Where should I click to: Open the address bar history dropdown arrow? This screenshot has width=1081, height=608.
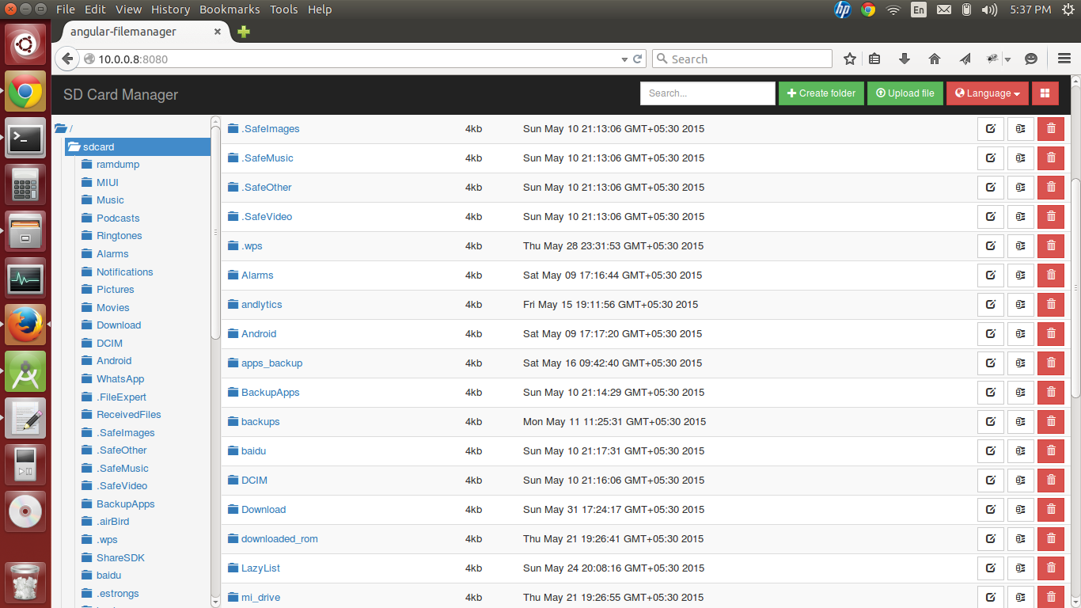click(x=624, y=59)
